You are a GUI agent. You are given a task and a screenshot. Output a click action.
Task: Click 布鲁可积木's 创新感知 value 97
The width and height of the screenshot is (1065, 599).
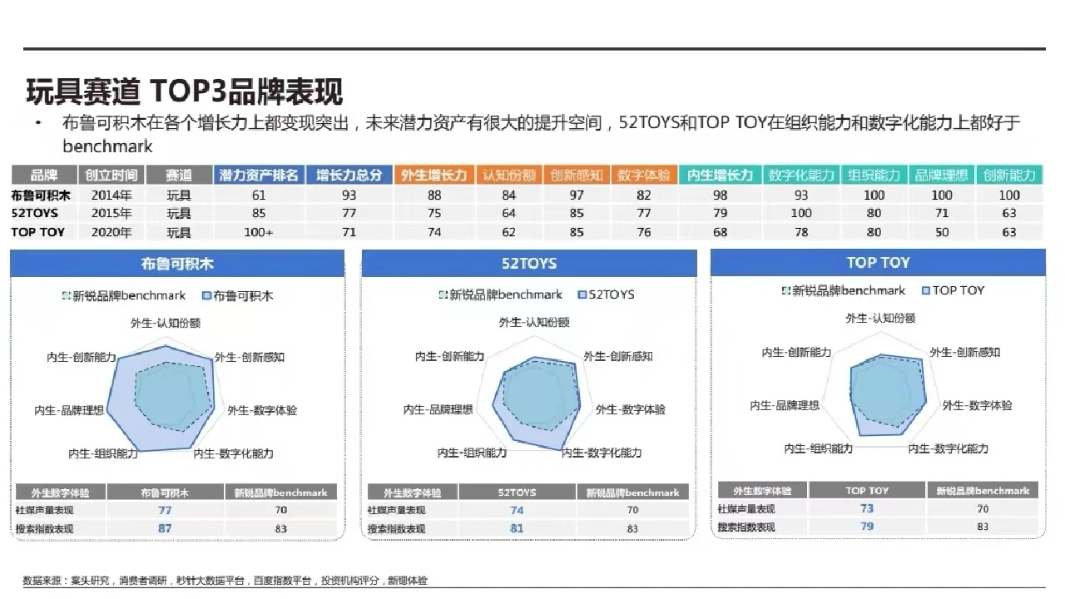coord(576,196)
